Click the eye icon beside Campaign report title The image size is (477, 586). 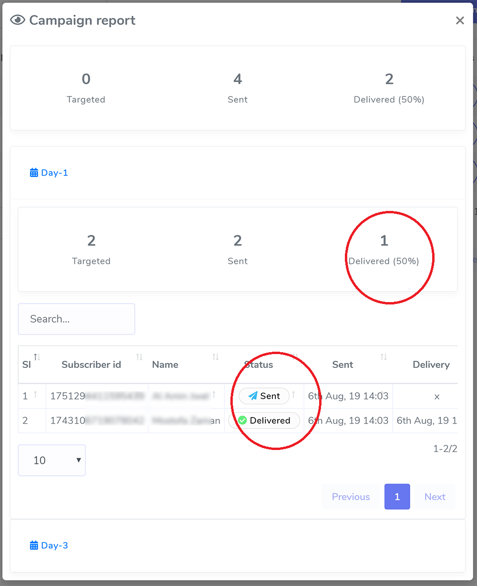point(17,20)
